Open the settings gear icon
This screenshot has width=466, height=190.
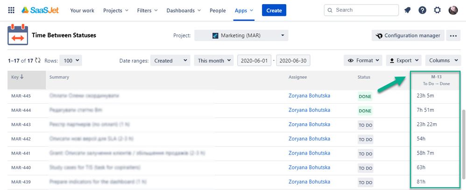tap(437, 10)
